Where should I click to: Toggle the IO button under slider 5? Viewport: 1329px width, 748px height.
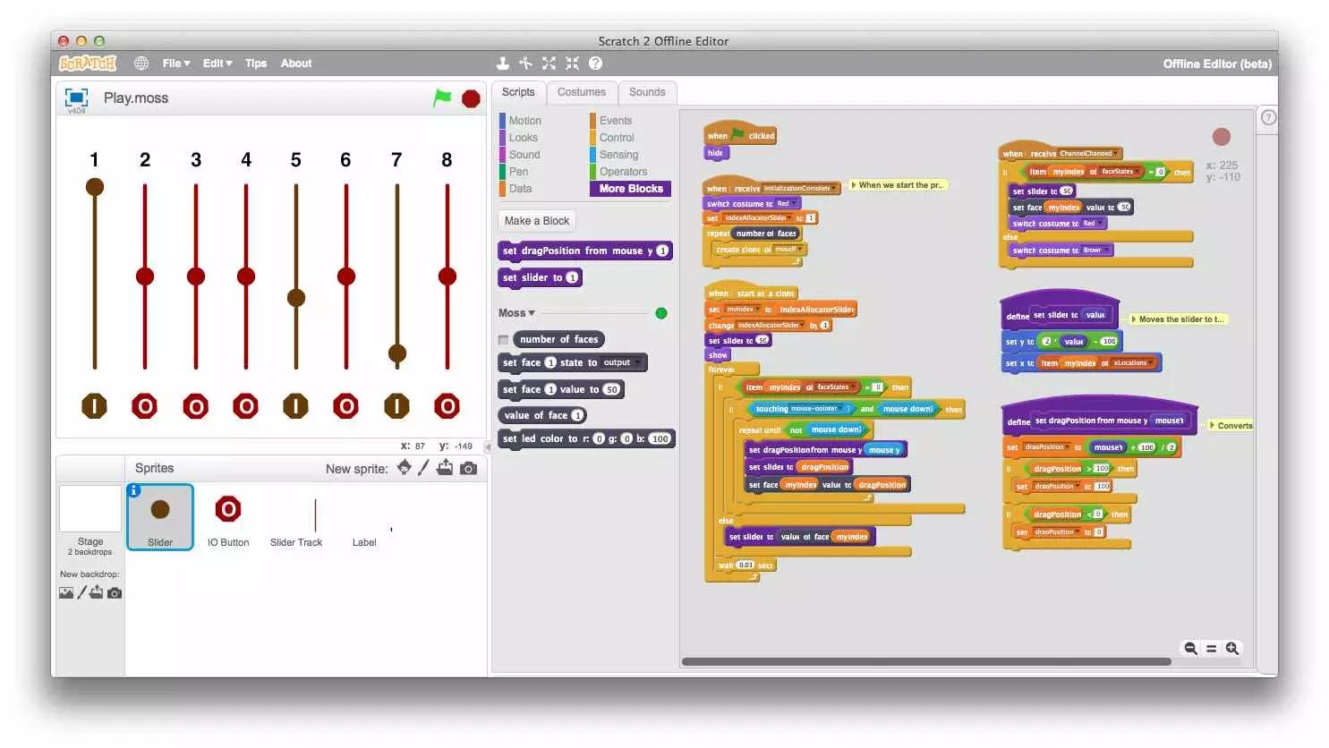(295, 406)
